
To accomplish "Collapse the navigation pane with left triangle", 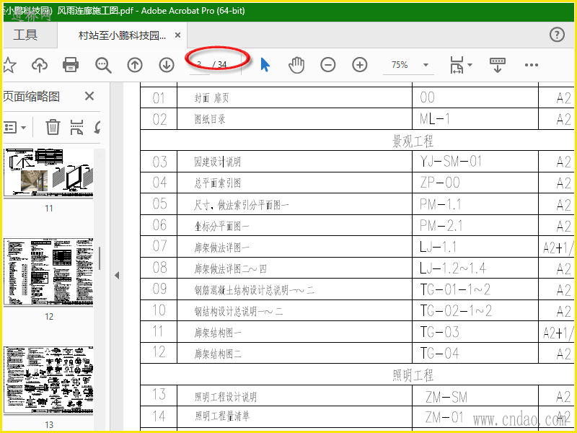I will (117, 275).
